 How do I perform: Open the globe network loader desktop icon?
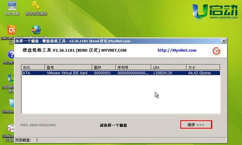36,29
